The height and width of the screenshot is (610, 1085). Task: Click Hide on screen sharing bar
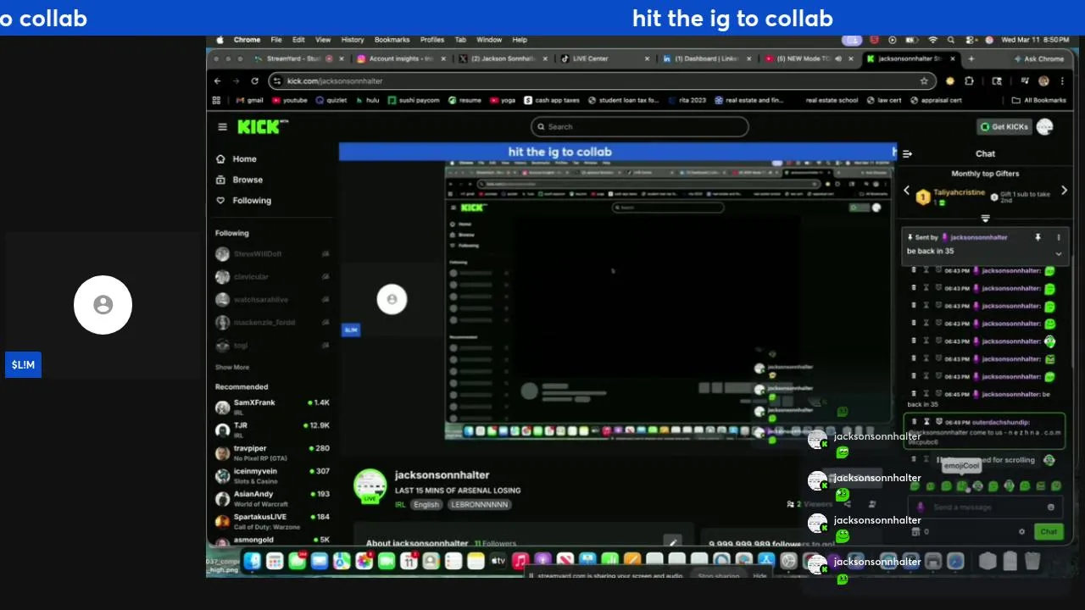759,576
